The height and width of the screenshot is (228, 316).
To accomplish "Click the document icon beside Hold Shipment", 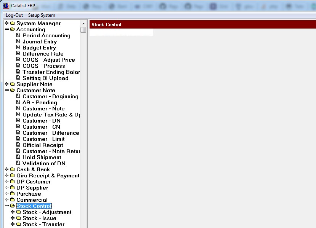I will click(x=18, y=157).
